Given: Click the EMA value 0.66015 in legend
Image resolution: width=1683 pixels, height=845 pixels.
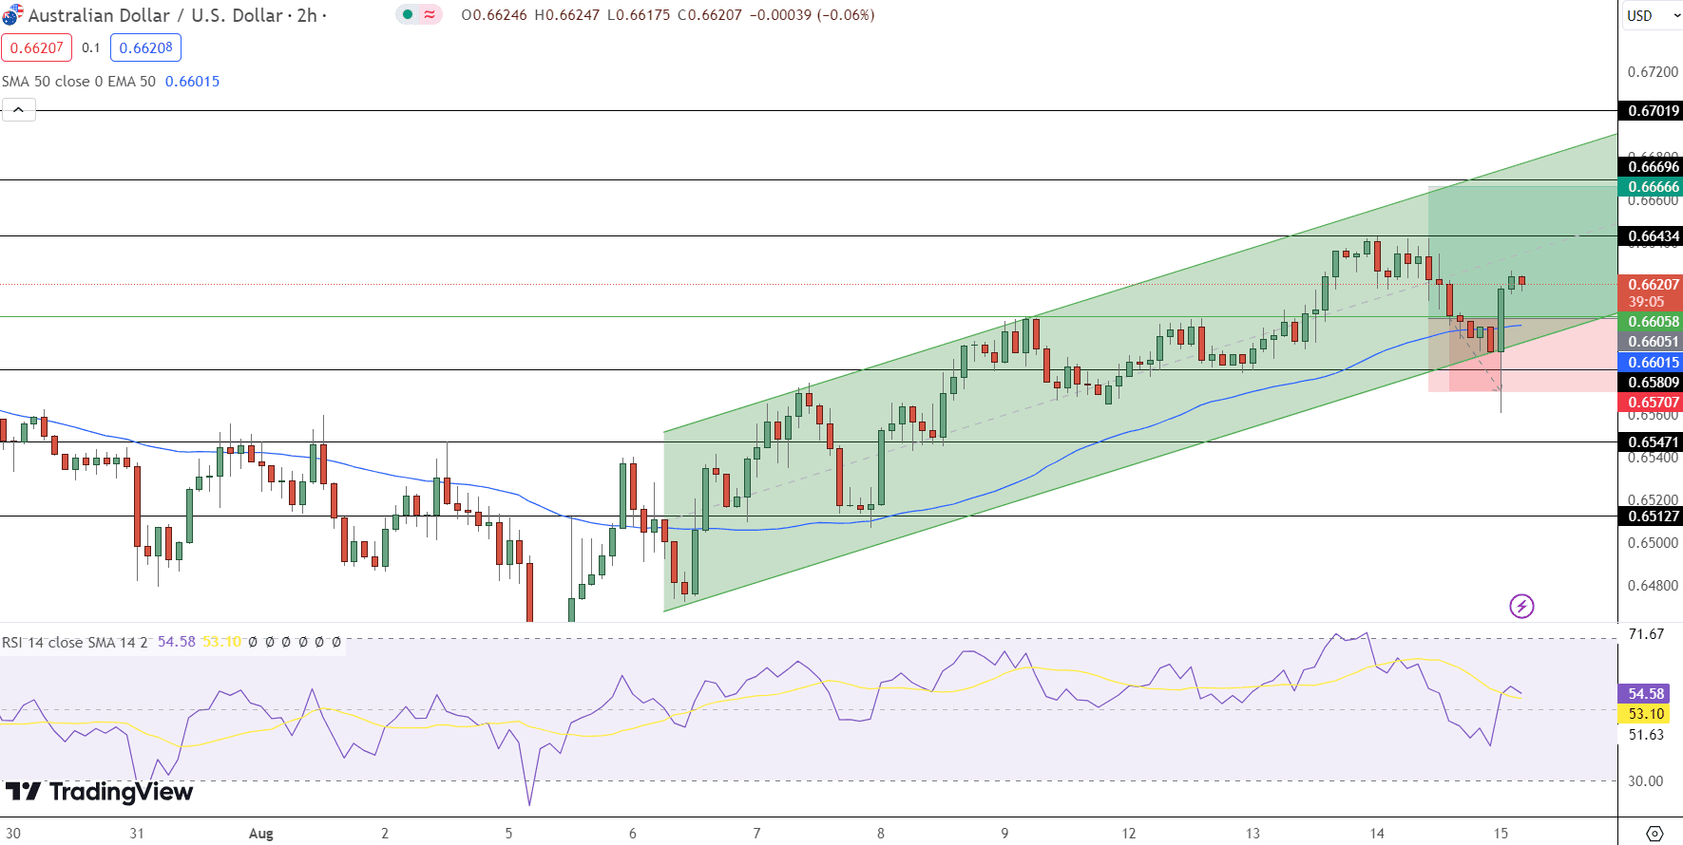Looking at the screenshot, I should tap(192, 82).
